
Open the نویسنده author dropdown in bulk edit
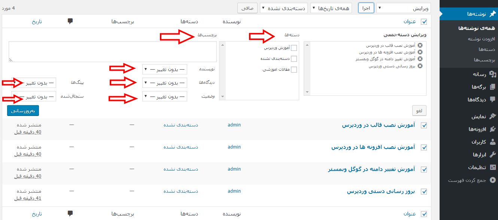[165, 70]
